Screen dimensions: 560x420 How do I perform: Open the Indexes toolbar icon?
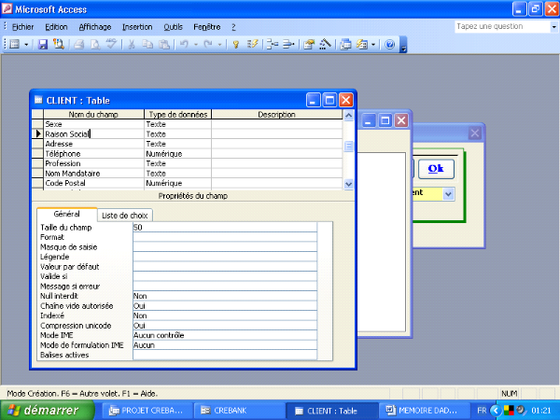[252, 44]
